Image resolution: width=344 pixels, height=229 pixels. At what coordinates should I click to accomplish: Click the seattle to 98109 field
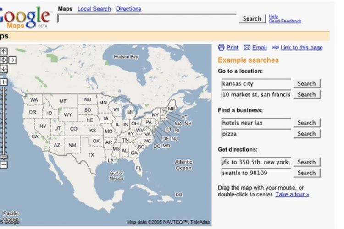256,173
